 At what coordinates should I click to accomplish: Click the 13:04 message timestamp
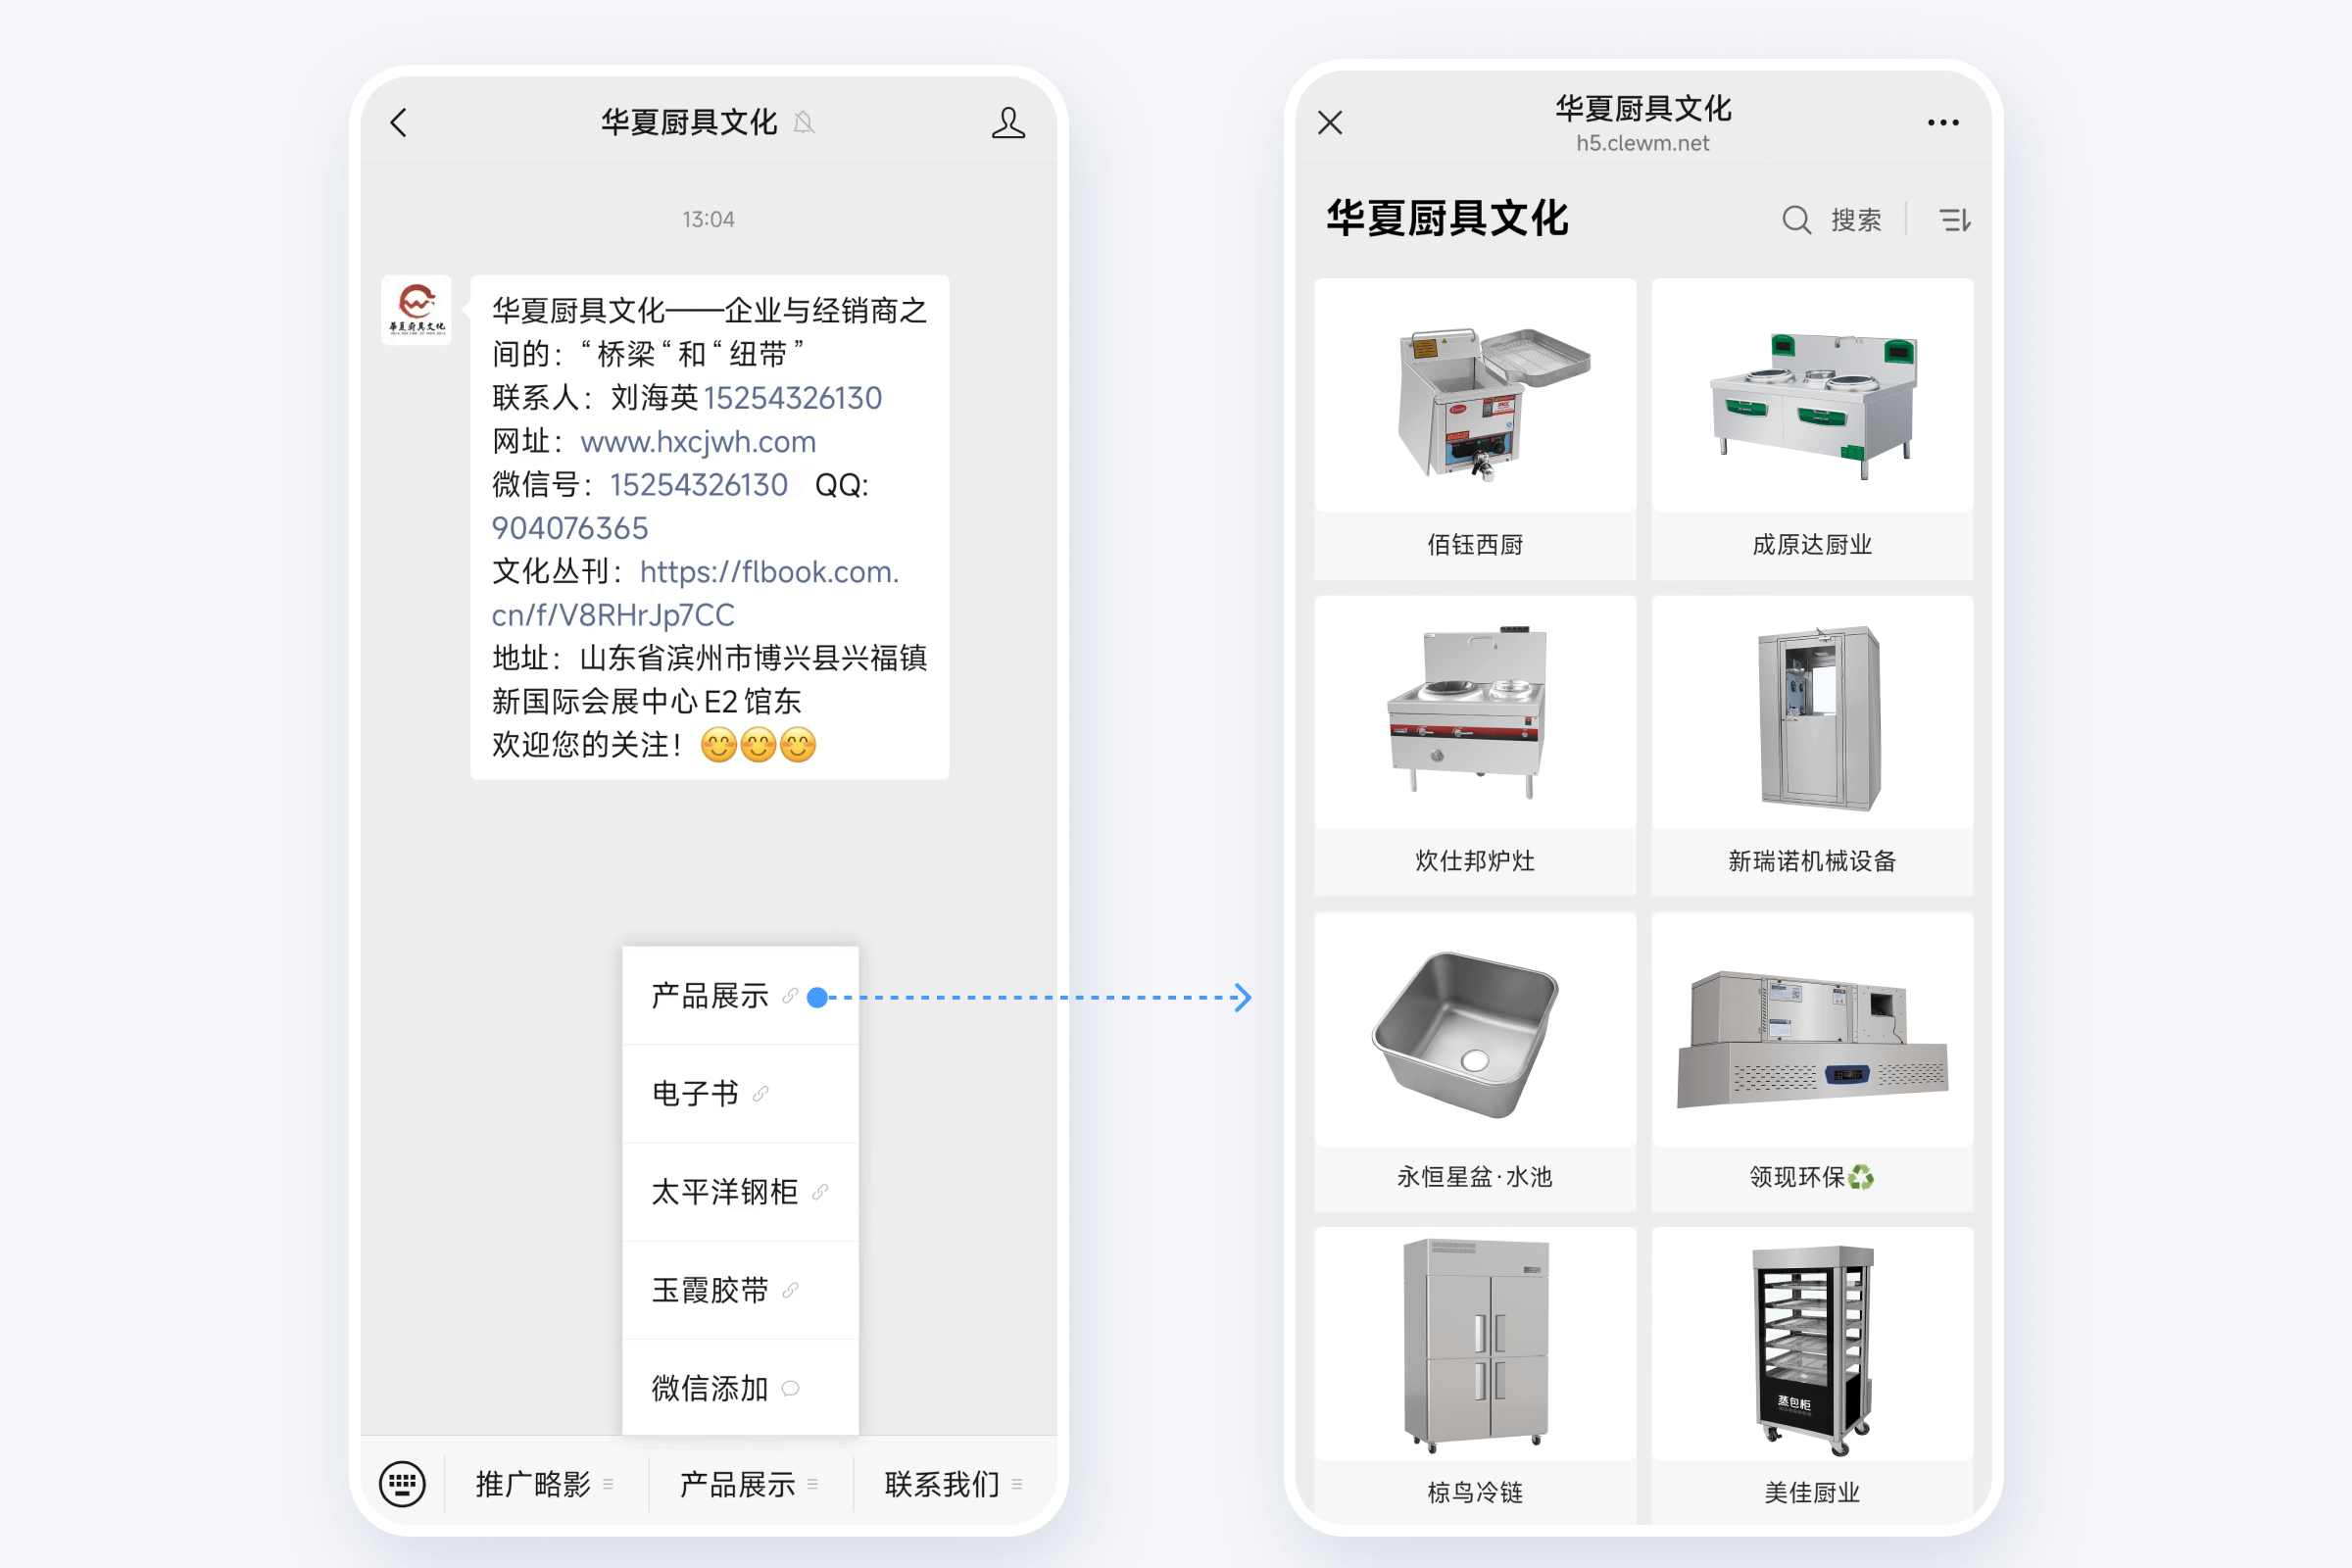[708, 219]
